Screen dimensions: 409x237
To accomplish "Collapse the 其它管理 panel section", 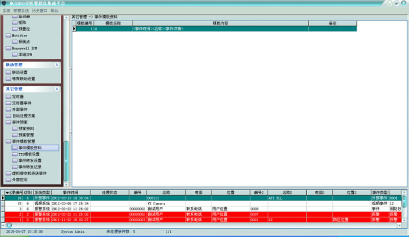I will click(x=56, y=89).
